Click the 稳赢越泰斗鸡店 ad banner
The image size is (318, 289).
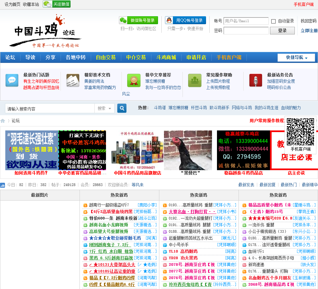point(243,150)
